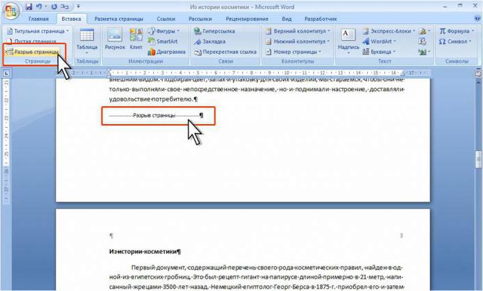Click the heading Из истории косметики
Image resolution: width=483 pixels, height=291 pixels.
coord(145,252)
